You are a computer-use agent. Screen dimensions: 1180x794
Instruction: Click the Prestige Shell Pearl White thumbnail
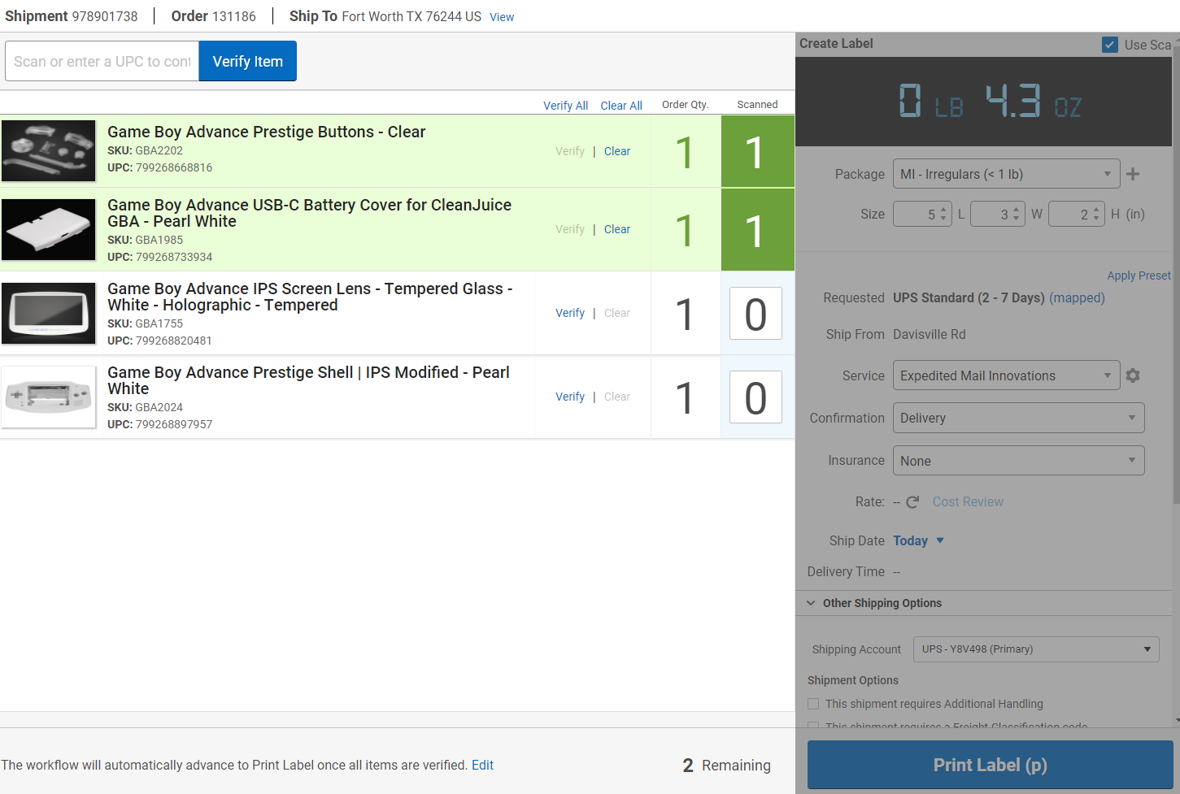(49, 397)
